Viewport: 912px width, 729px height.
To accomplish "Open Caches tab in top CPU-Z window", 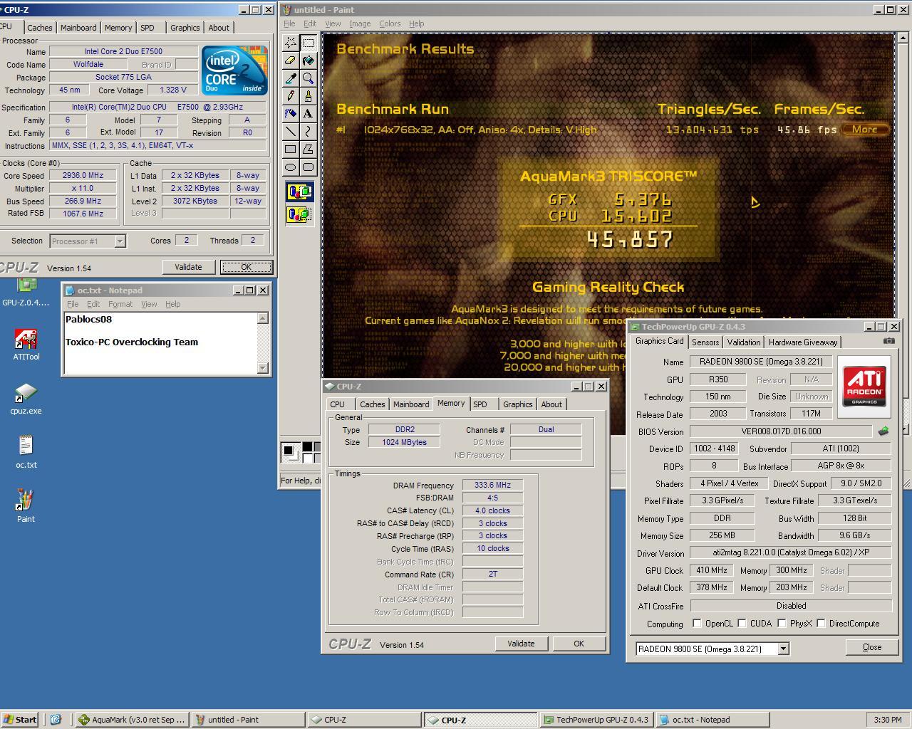I will [40, 28].
